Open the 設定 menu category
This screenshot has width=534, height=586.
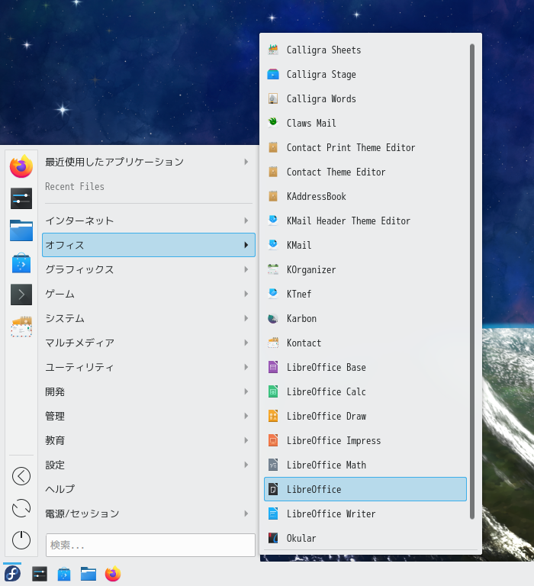point(149,465)
